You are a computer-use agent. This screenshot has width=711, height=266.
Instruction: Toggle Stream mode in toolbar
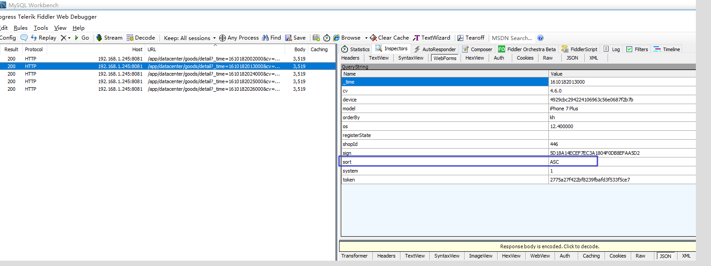(x=109, y=38)
